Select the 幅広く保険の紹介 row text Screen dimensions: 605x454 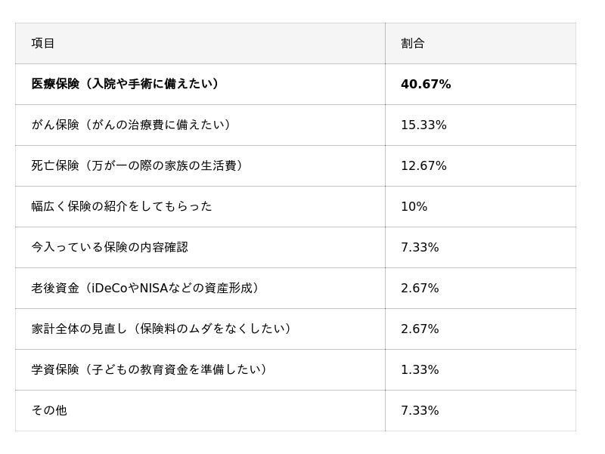point(122,206)
